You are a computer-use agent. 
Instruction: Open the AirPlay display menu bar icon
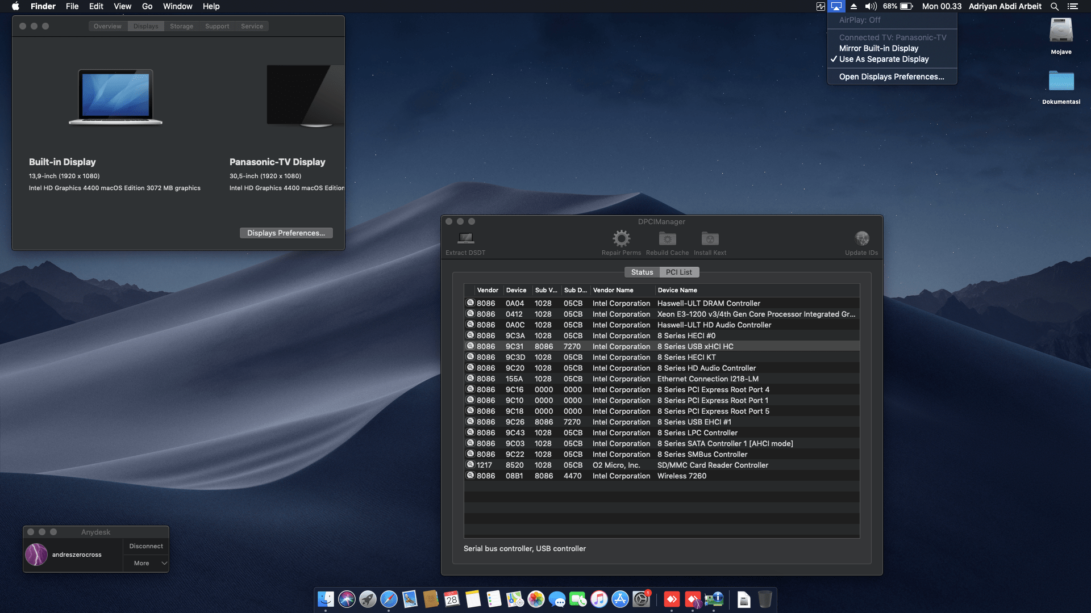(x=836, y=6)
